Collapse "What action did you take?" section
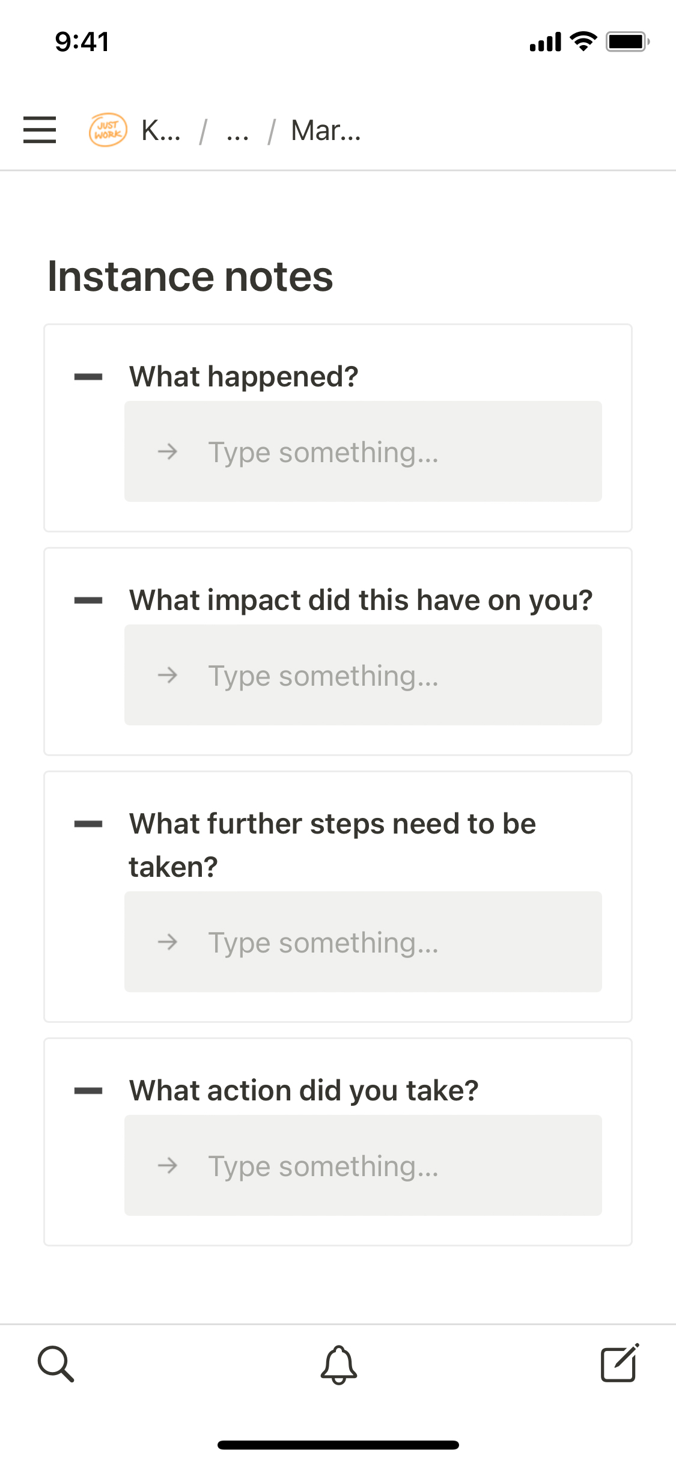Screen dimensions: 676x1464 point(88,1091)
